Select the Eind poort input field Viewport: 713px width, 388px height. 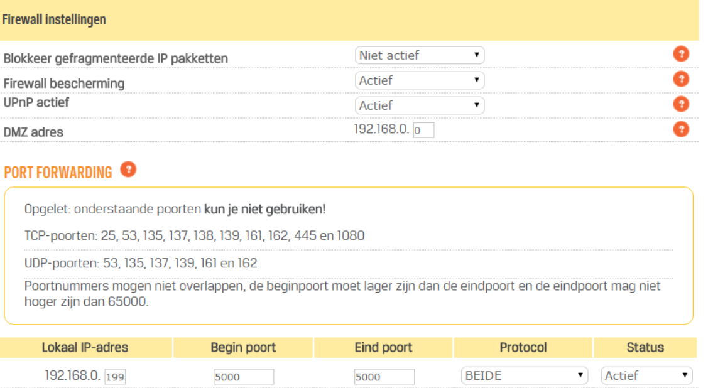384,377
